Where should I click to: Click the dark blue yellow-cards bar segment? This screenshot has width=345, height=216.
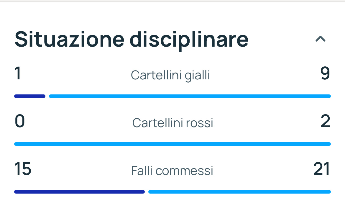[30, 96]
